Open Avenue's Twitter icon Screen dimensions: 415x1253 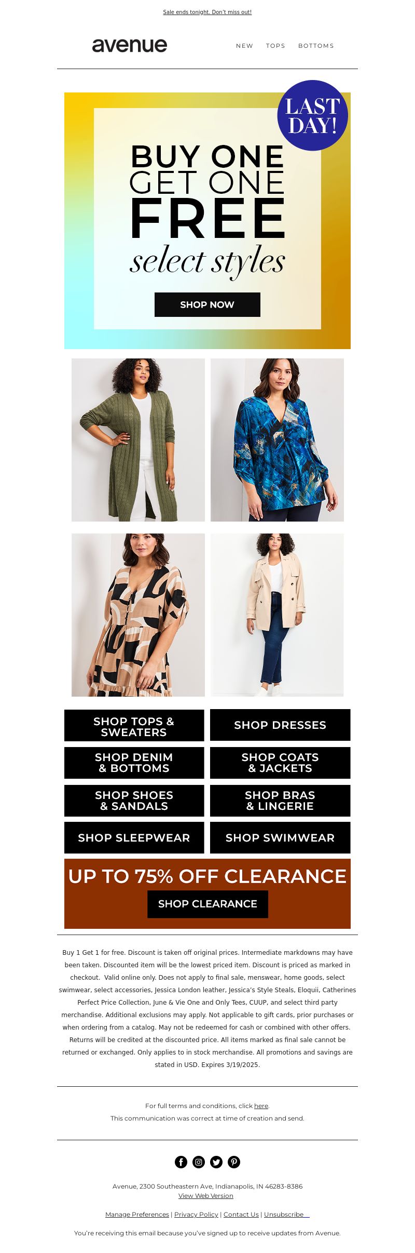pos(216,1162)
